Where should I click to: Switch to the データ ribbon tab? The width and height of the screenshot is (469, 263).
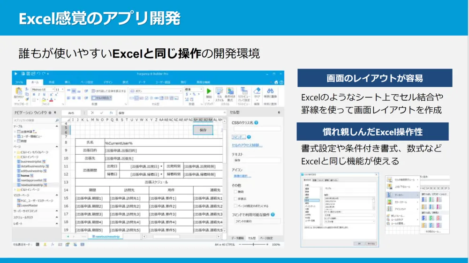(x=142, y=82)
